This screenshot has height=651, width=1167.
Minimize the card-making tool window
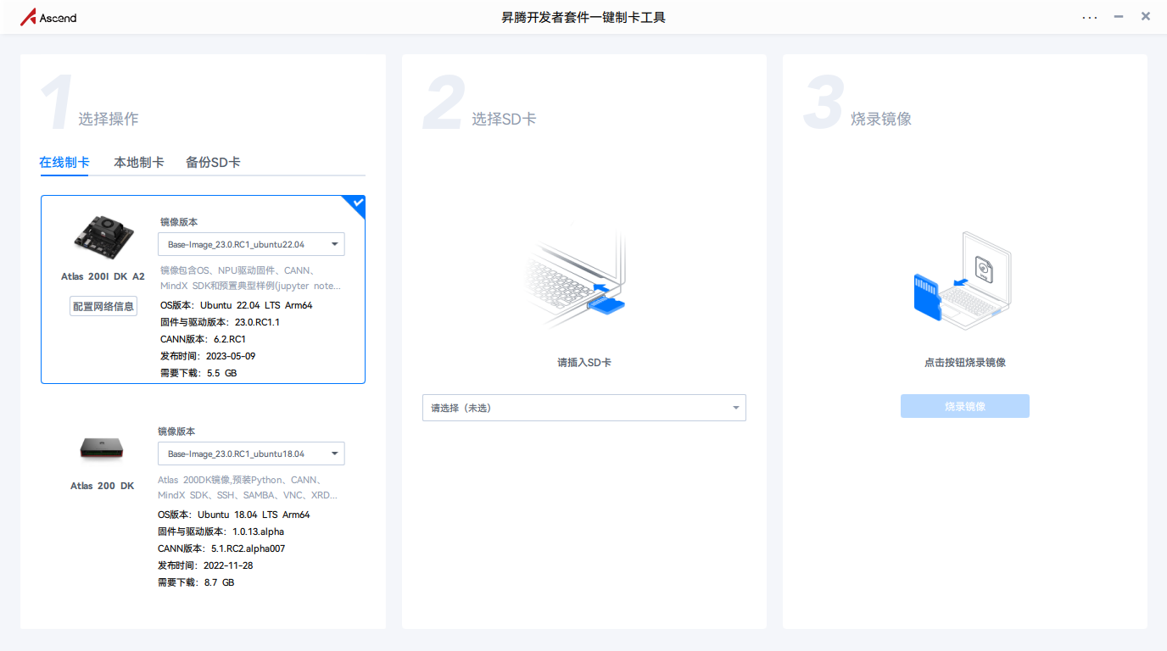point(1120,16)
